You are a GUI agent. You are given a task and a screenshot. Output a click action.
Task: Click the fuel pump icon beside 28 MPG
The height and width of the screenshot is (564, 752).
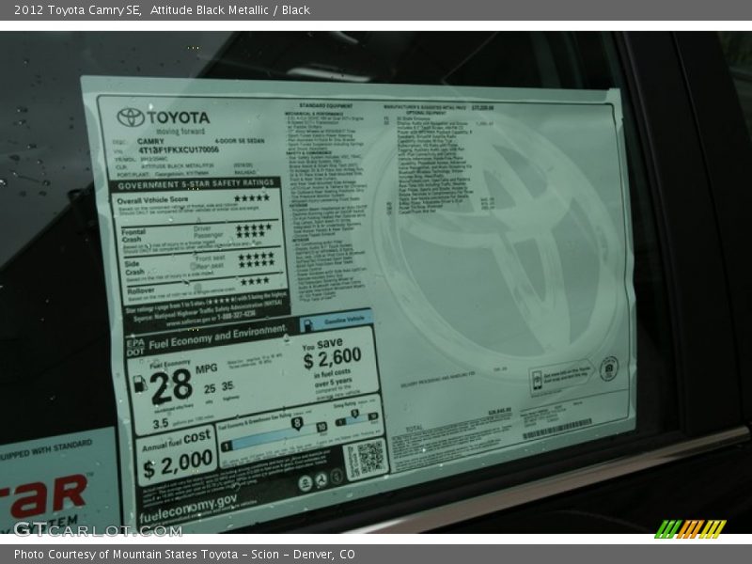pos(140,384)
